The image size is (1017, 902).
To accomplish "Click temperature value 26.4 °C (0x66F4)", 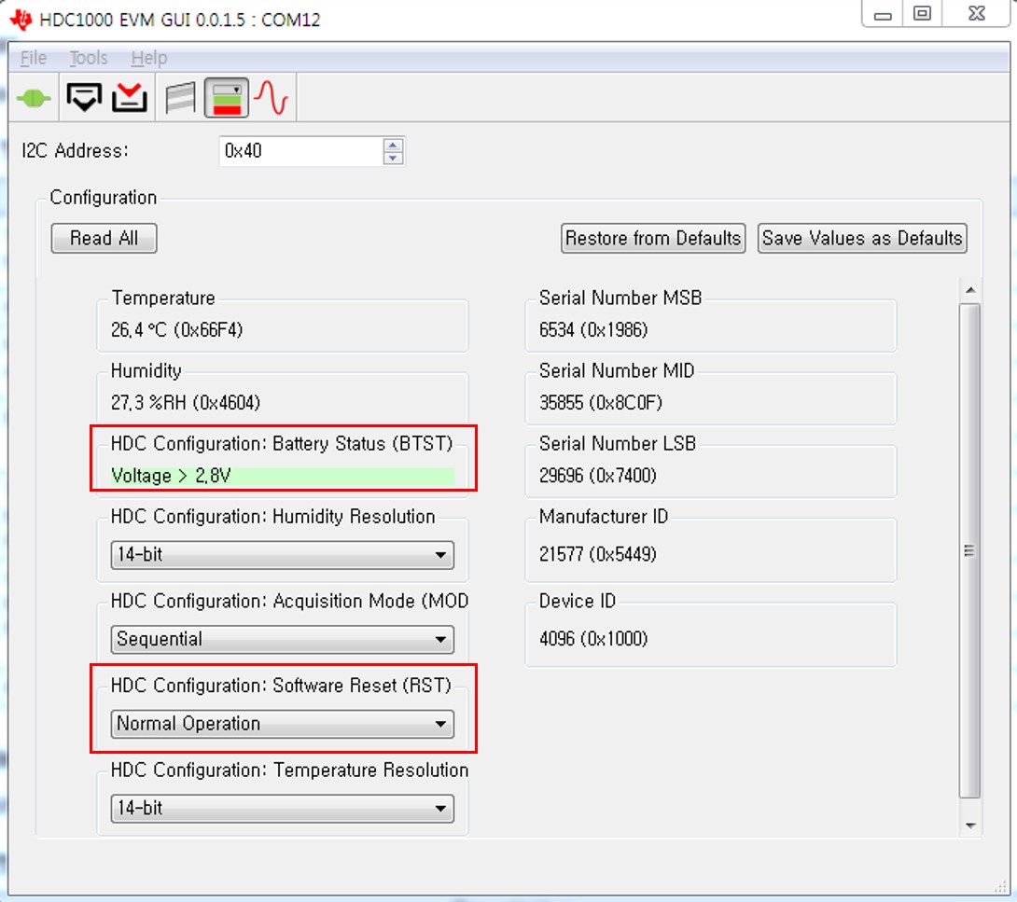I will coord(176,330).
